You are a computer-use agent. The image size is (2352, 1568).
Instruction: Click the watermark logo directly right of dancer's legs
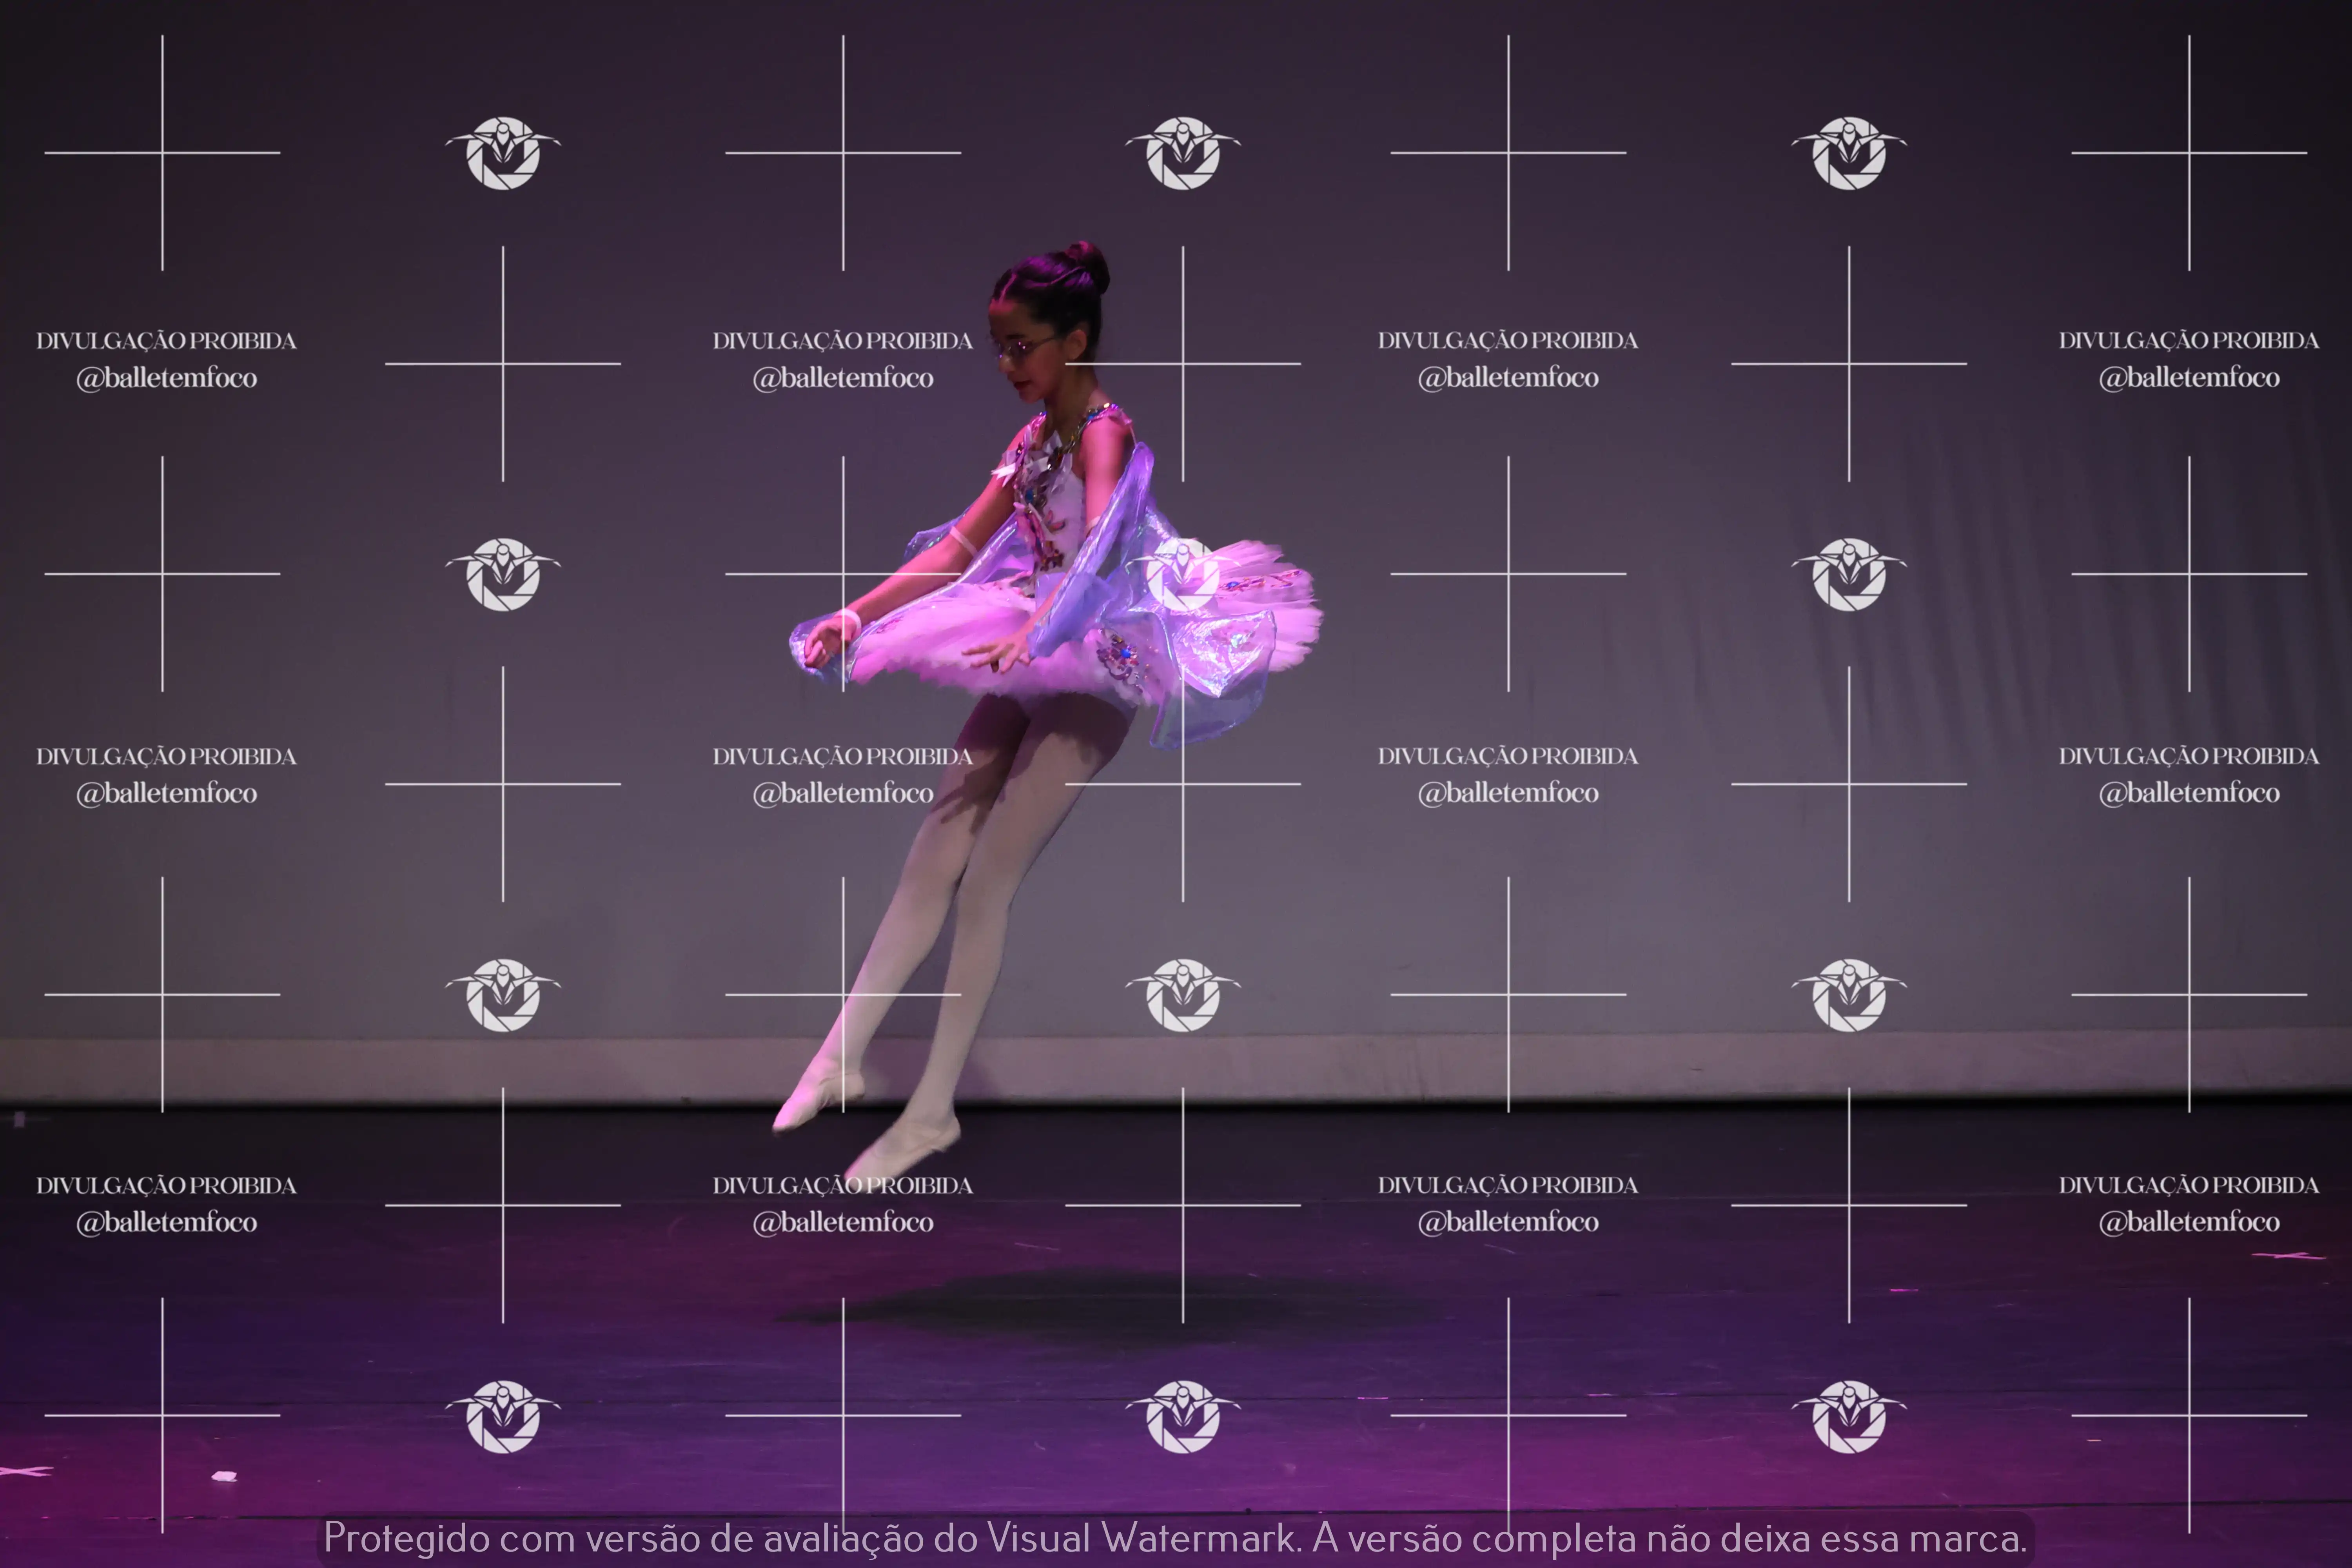click(x=1183, y=995)
